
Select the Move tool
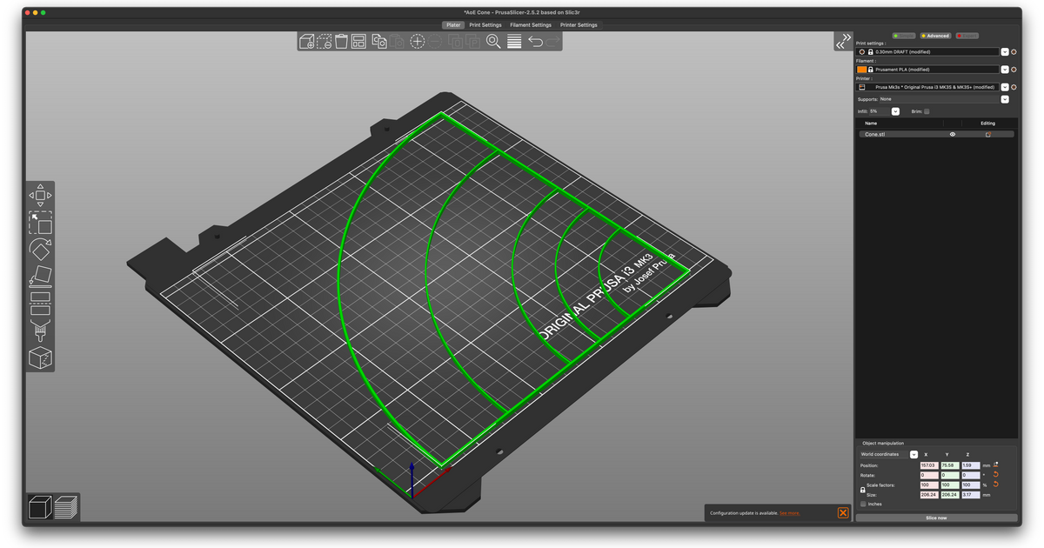(x=41, y=193)
